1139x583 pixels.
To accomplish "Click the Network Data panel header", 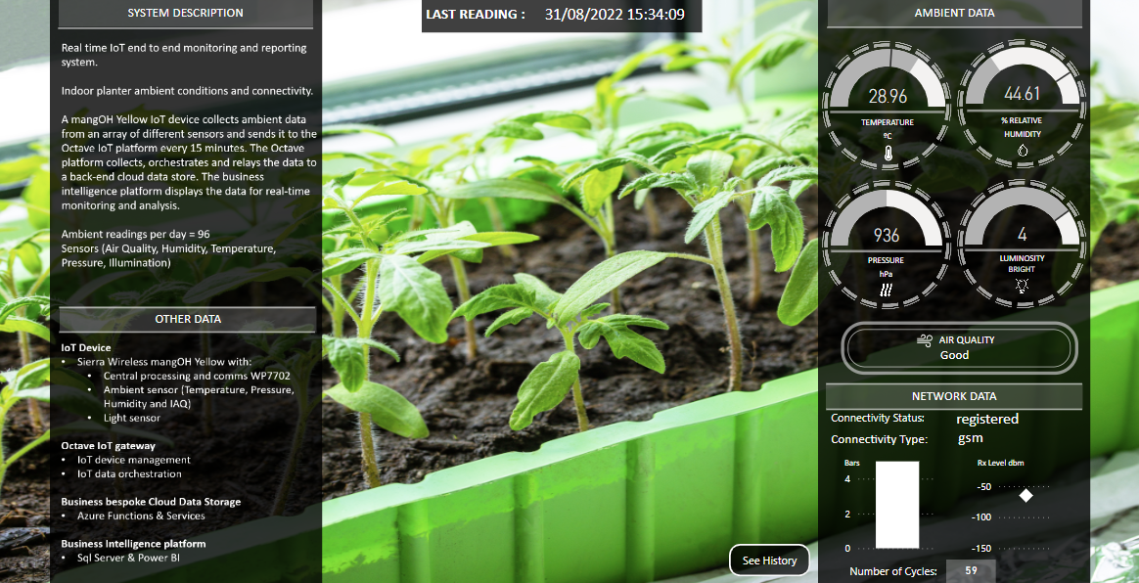I will tap(954, 396).
